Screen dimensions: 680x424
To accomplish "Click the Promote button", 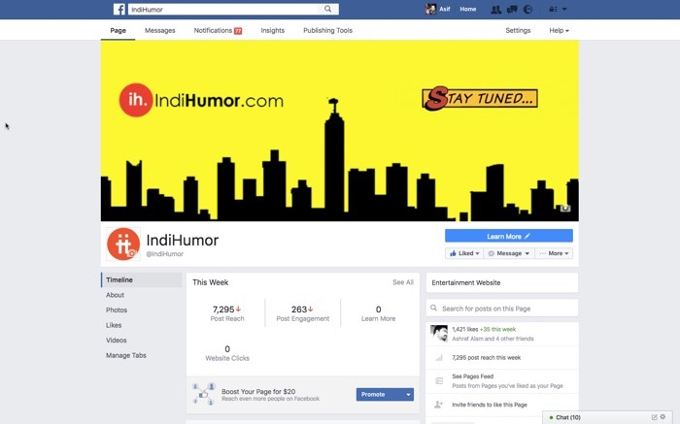I will click(x=379, y=395).
